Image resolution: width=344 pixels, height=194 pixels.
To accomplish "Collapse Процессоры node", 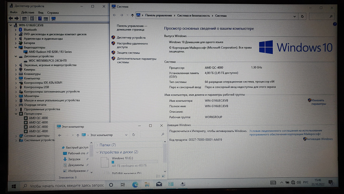I will coord(16,114).
